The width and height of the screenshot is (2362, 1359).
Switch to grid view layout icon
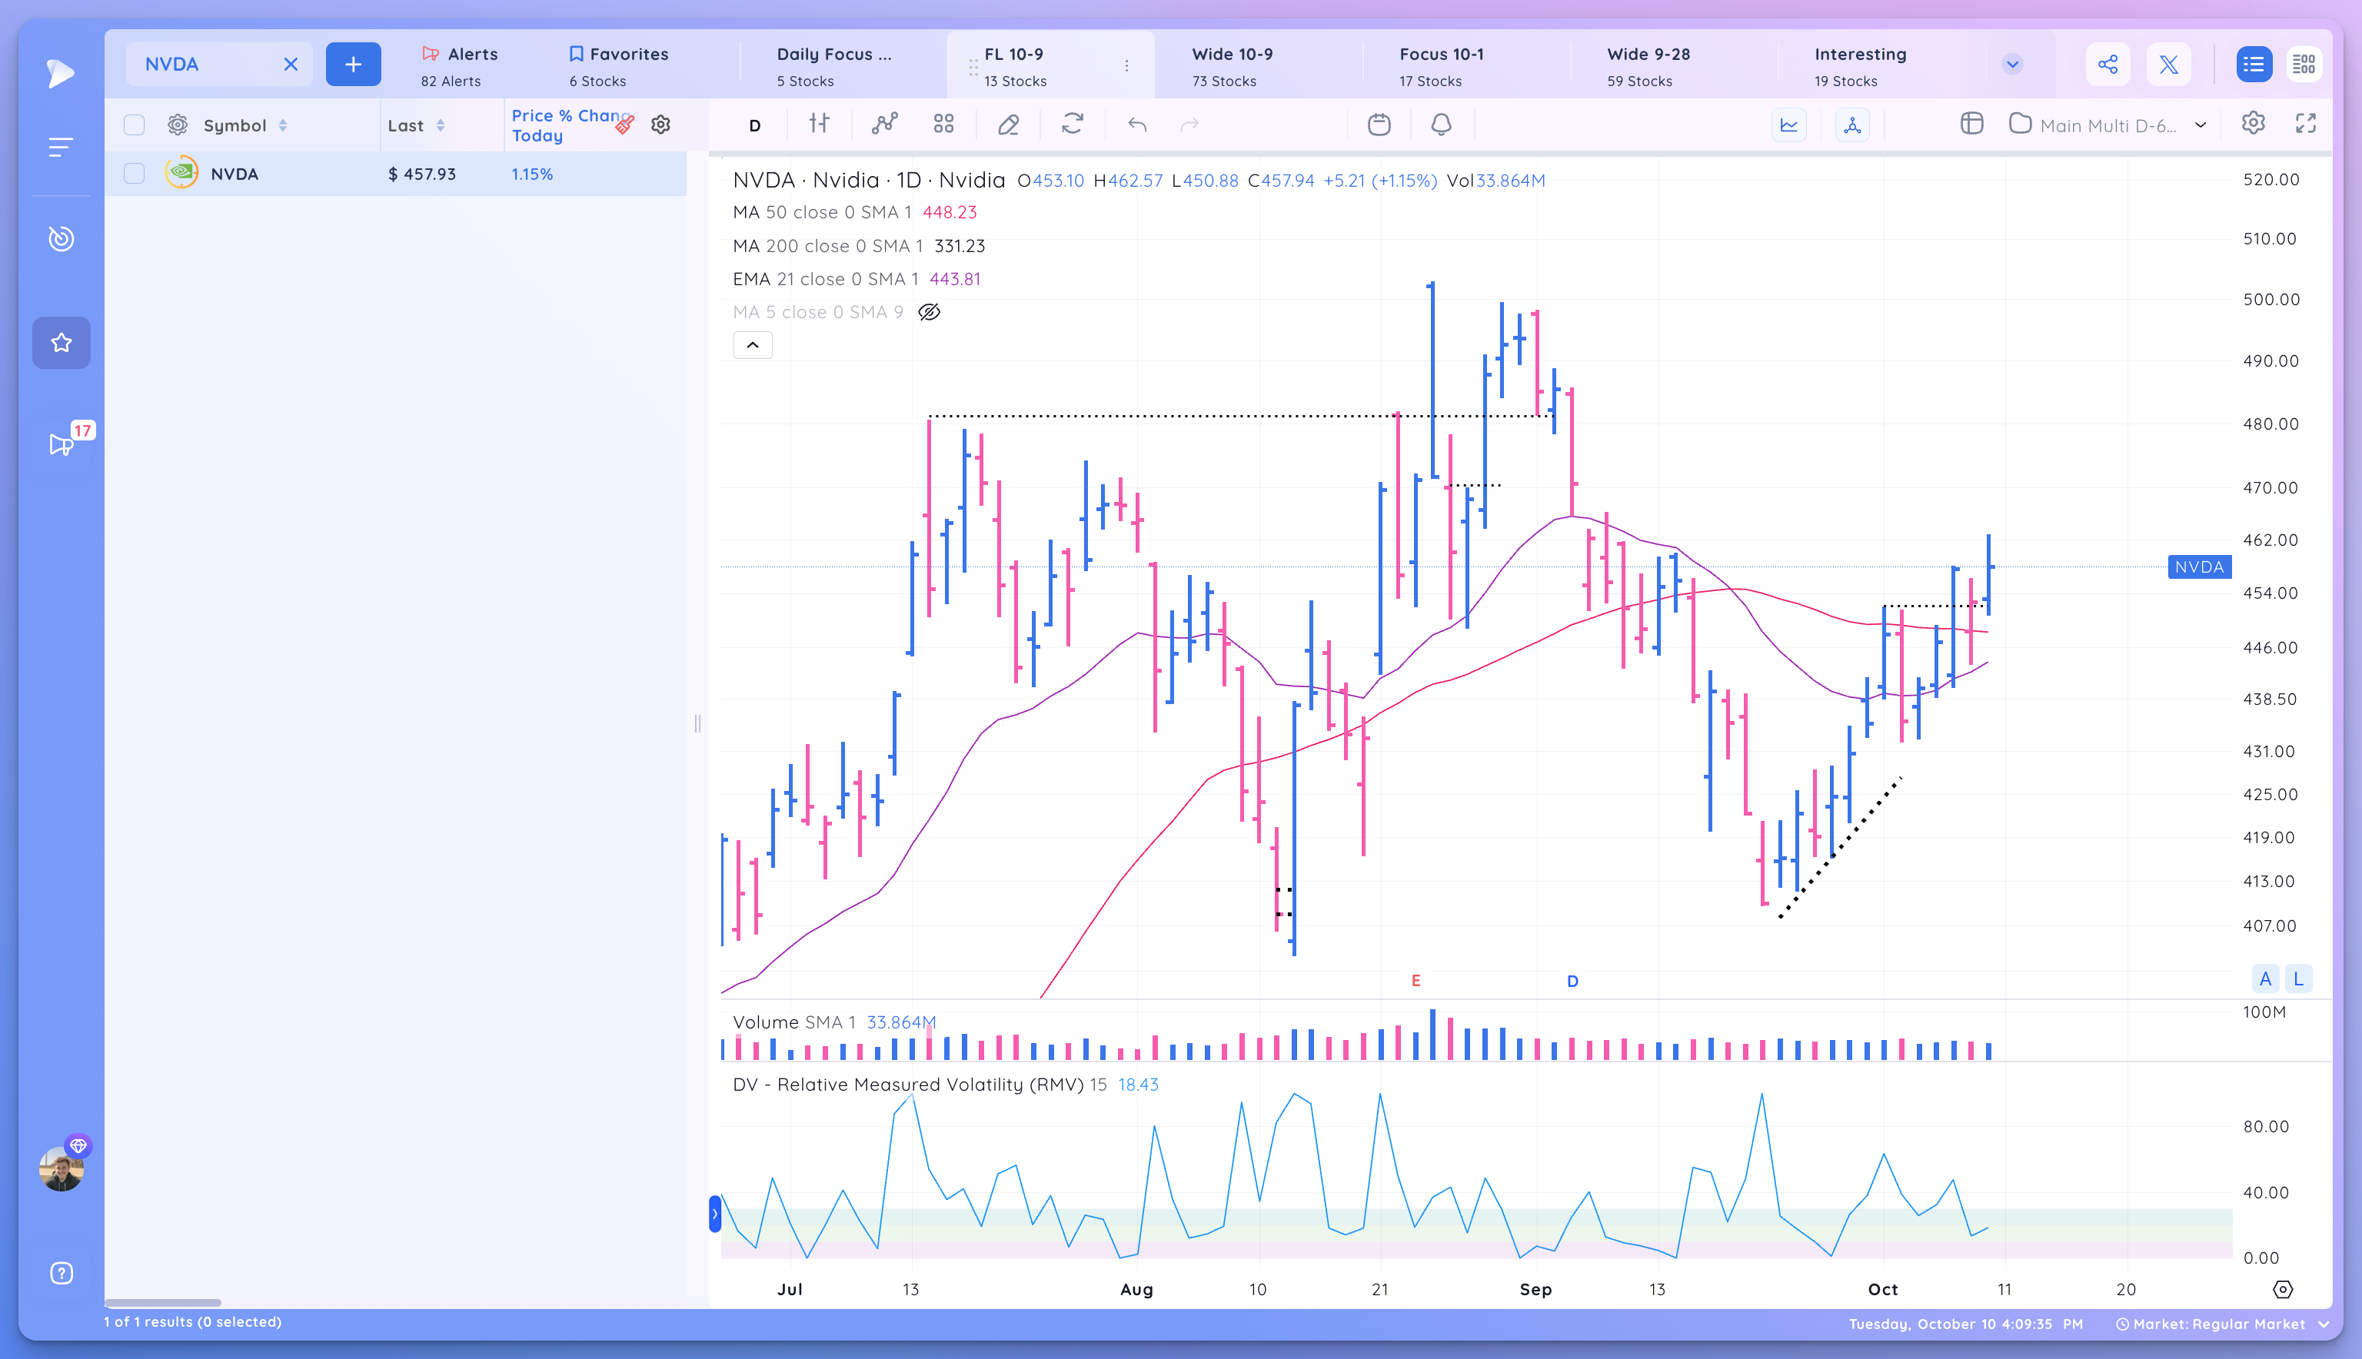[2304, 65]
